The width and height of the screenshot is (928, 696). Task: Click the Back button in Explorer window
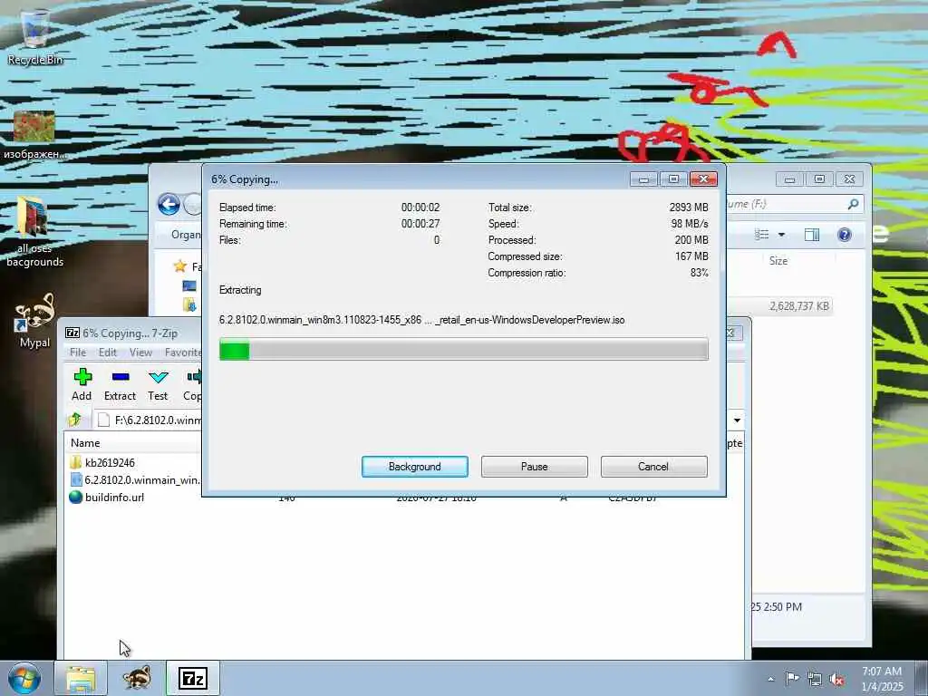pos(169,204)
